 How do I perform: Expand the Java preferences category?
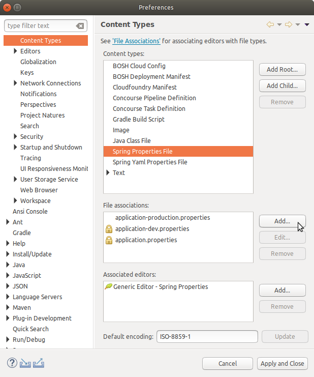point(8,265)
